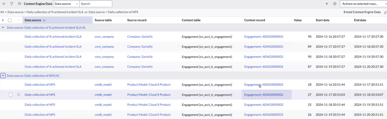Open Actions on selected rows dropdown
Screen dimensions: 387x119
pos(363,4)
